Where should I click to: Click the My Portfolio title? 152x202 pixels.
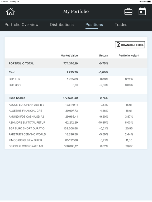(76, 12)
